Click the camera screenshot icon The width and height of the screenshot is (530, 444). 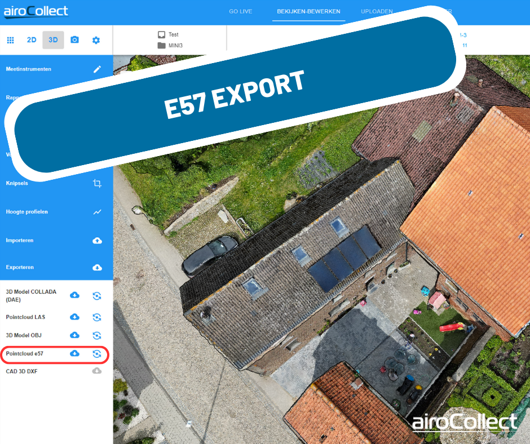click(74, 40)
